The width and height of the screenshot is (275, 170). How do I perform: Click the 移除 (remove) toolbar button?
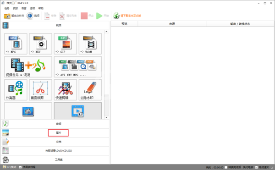(50, 16)
